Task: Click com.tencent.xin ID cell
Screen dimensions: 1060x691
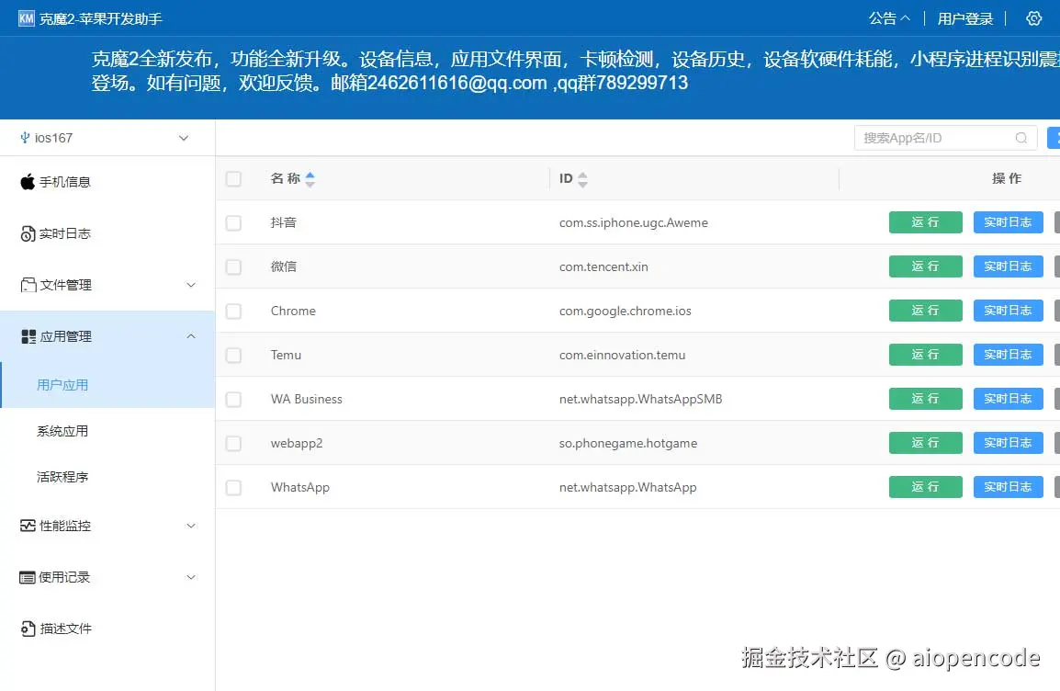Action: point(603,266)
